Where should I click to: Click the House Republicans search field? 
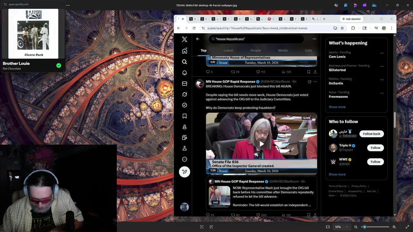click(x=257, y=39)
